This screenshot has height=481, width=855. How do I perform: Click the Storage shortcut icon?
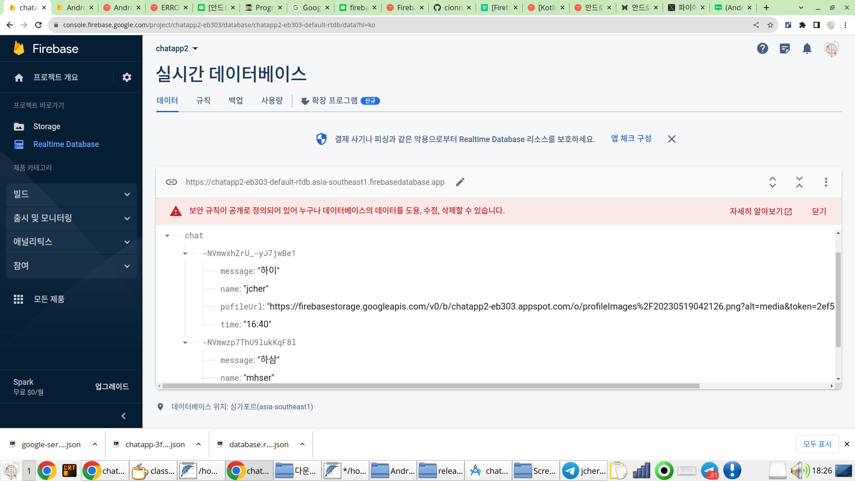pyautogui.click(x=19, y=126)
